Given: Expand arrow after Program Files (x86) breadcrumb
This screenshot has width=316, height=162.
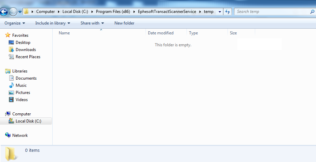Looking at the screenshot, I should [x=134, y=12].
